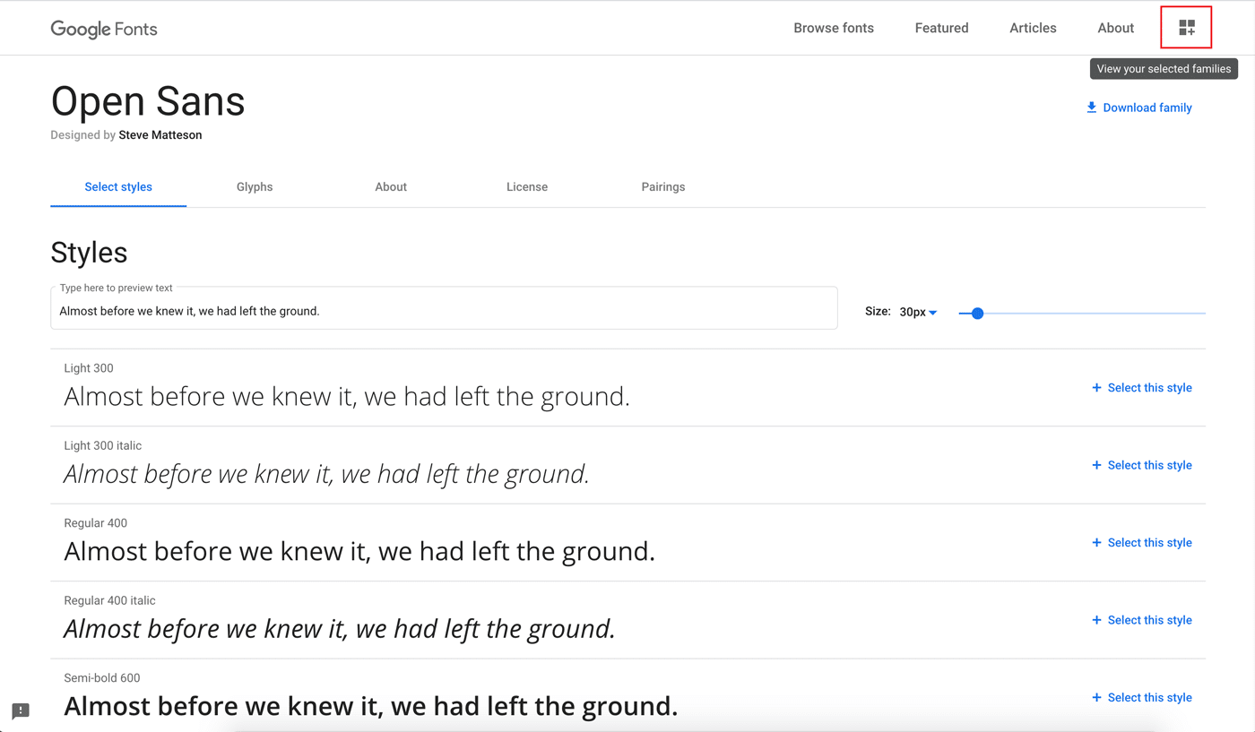
Task: Open Browse fonts page
Action: click(x=834, y=28)
